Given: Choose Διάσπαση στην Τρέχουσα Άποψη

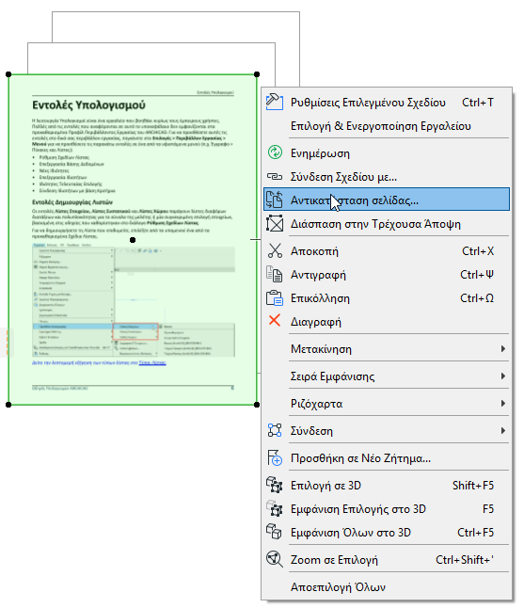Looking at the screenshot, I should coord(387,224).
